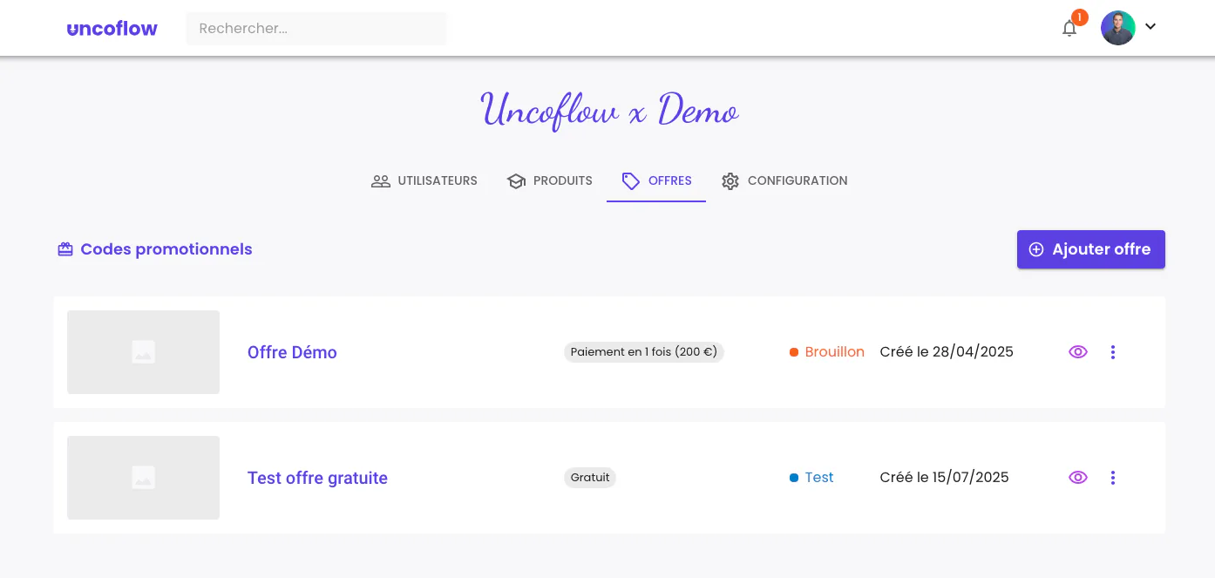Click 'Créé le 28/04/2025' date text

click(x=947, y=352)
